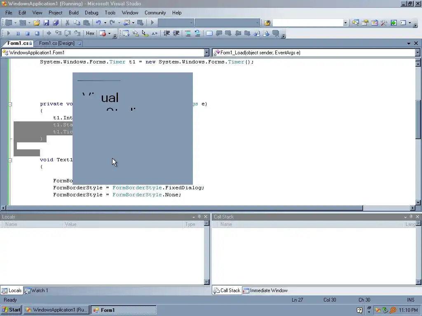The width and height of the screenshot is (422, 316).
Task: Click the Find text input field
Action: (x=307, y=23)
